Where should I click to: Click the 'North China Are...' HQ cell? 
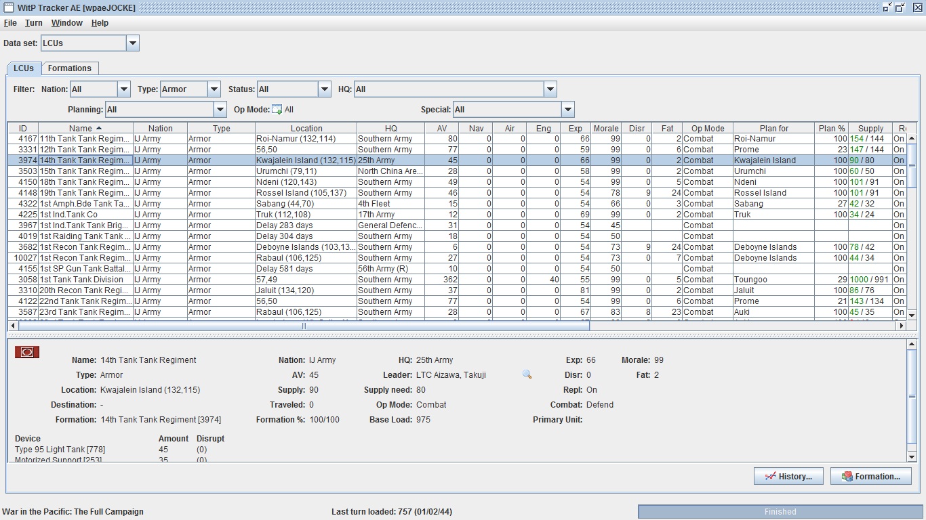click(x=391, y=171)
